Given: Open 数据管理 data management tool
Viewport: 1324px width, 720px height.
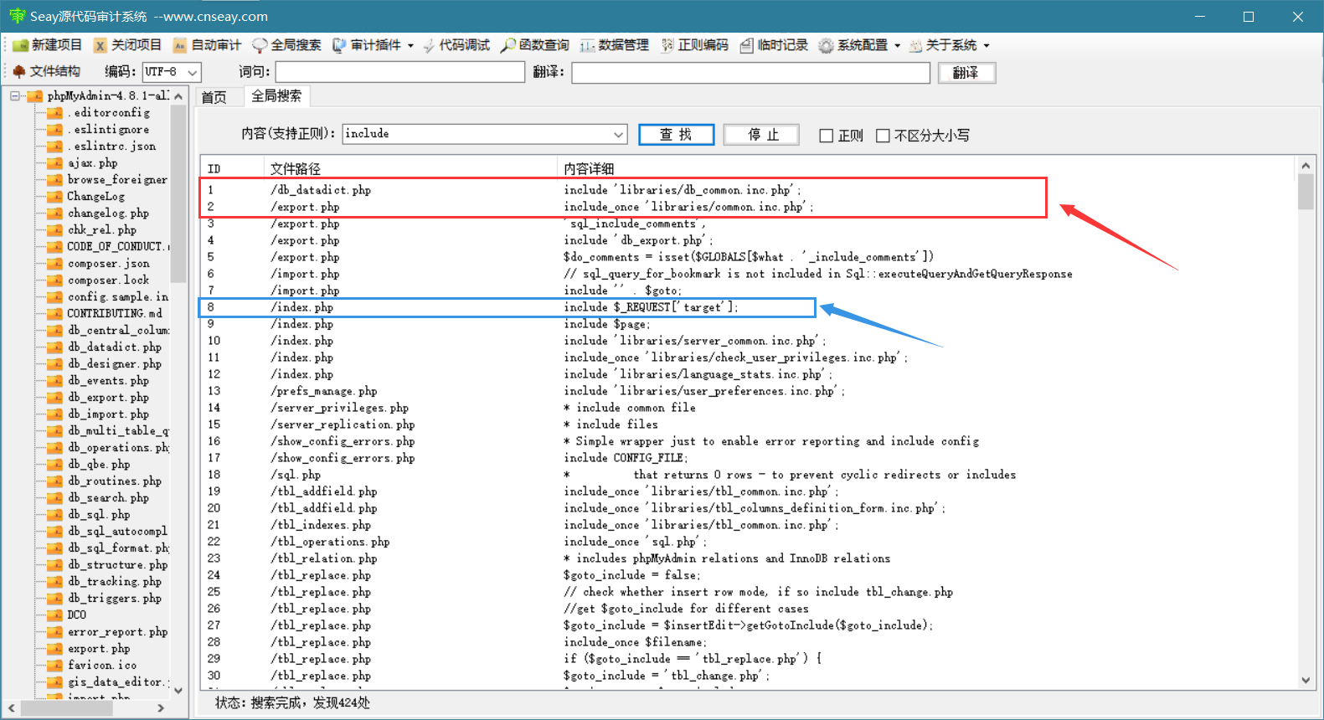Looking at the screenshot, I should (x=615, y=45).
